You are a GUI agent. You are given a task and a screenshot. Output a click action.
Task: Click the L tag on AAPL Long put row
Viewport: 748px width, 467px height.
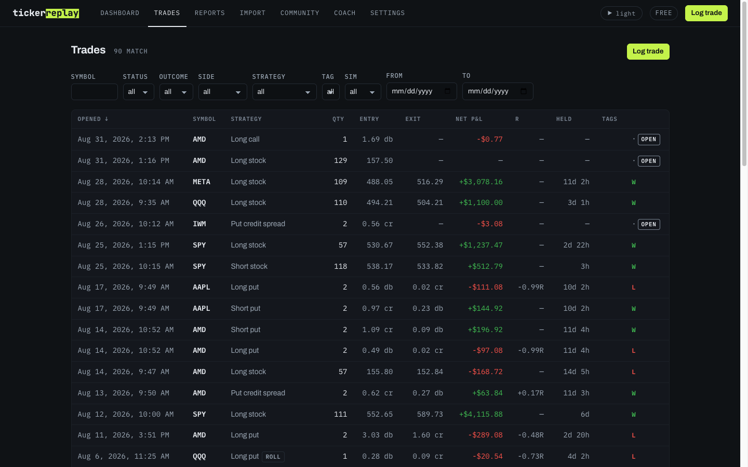pos(633,287)
